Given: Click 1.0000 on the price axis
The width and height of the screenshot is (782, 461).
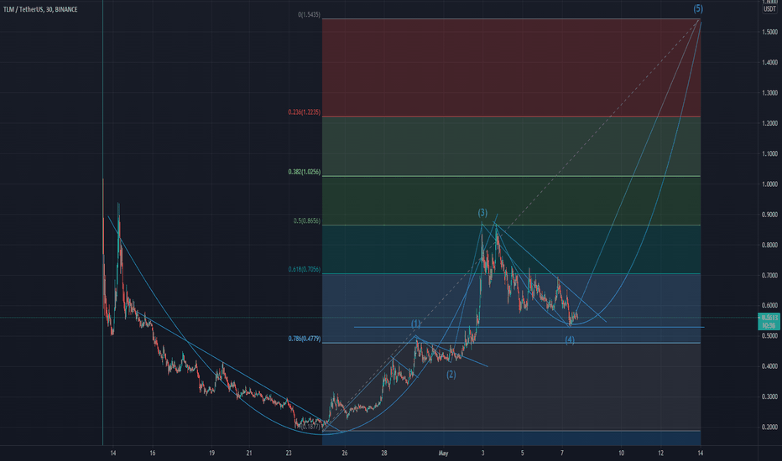Looking at the screenshot, I should pos(769,184).
